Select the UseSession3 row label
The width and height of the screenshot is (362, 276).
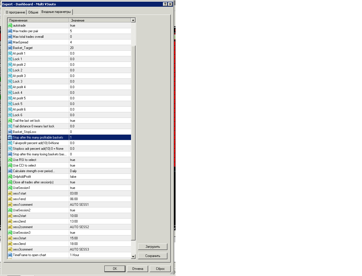click(x=22, y=233)
